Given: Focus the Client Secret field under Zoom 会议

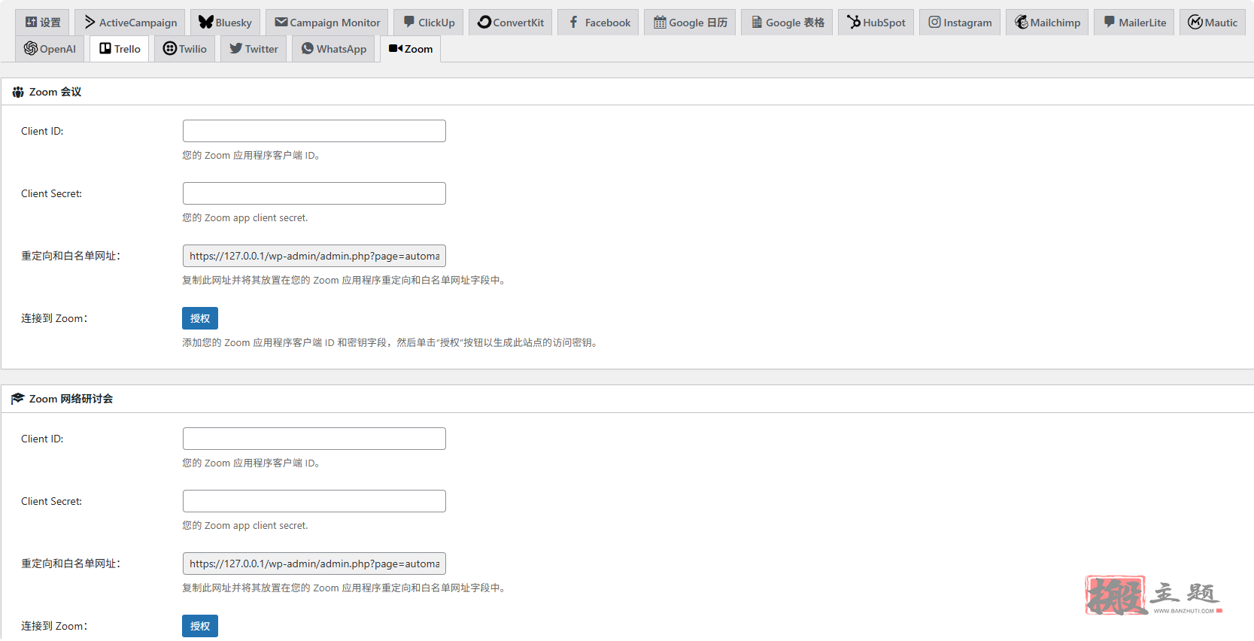Looking at the screenshot, I should (x=314, y=193).
